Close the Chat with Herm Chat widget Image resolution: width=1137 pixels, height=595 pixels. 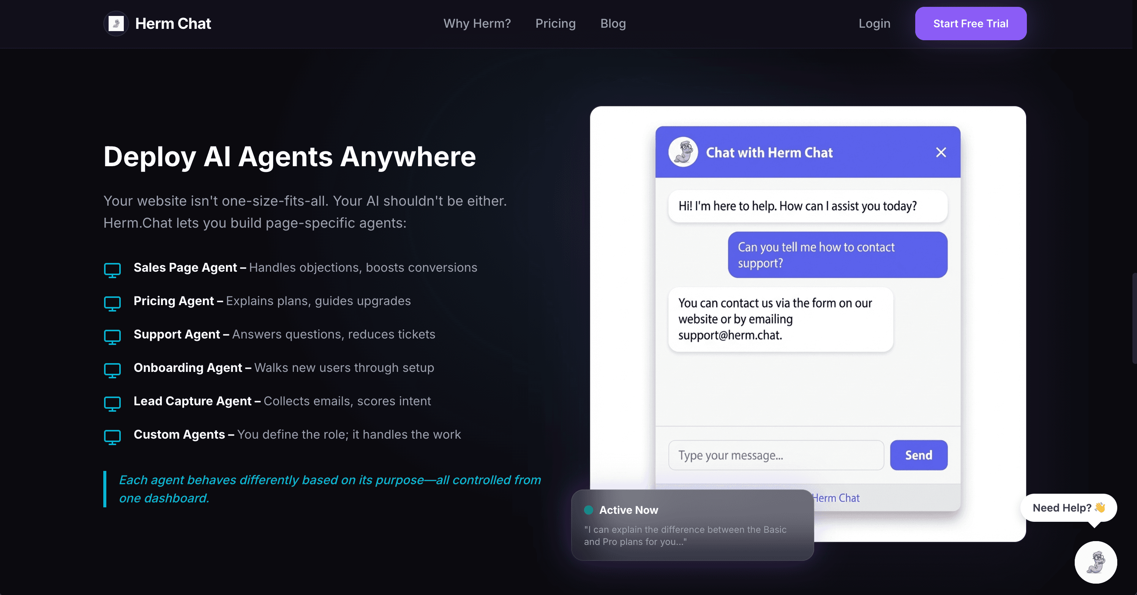941,152
